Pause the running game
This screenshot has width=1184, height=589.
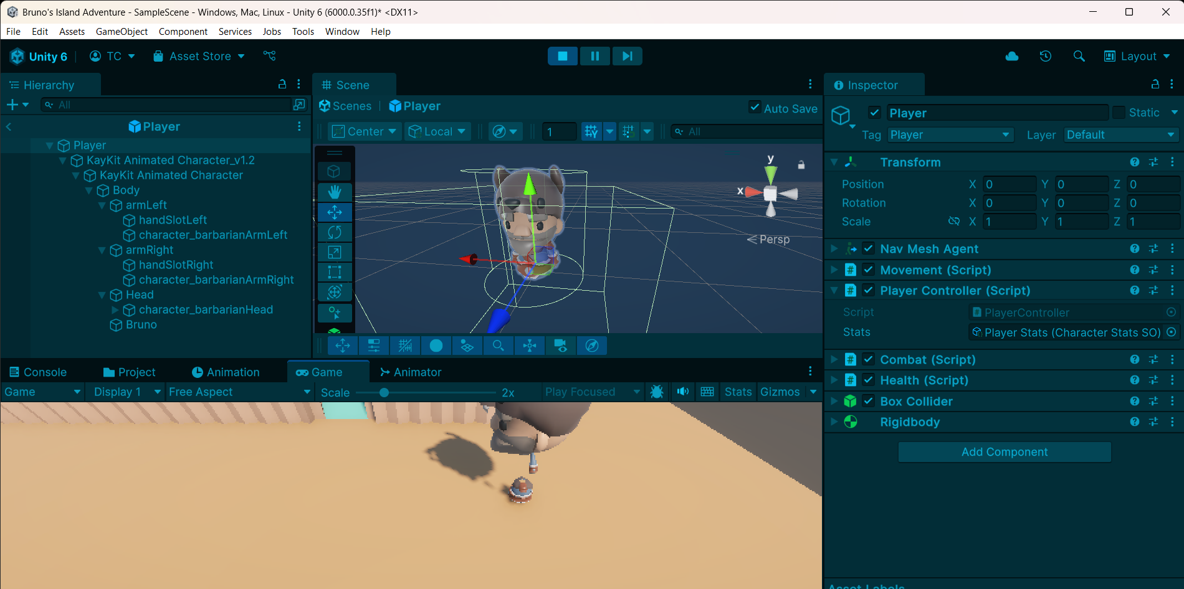(x=594, y=56)
